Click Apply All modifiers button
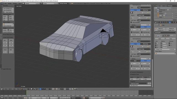 point(160,29)
